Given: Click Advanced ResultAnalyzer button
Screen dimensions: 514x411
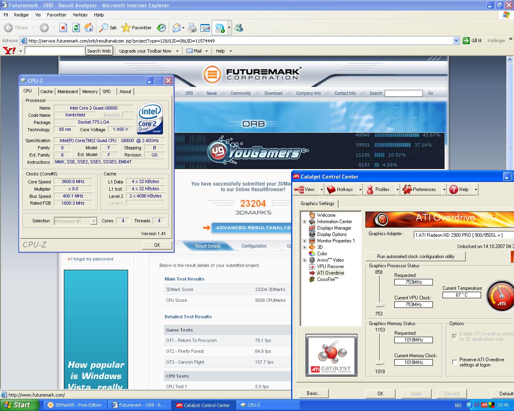Looking at the screenshot, I should (251, 228).
